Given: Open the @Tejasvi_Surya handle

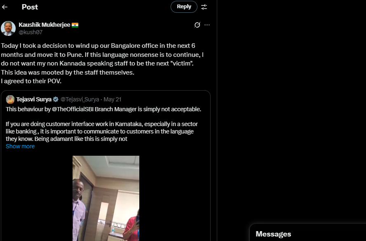Looking at the screenshot, I should coord(80,99).
